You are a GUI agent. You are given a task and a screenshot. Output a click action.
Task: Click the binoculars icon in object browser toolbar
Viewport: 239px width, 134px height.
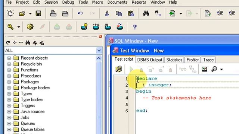point(28,43)
